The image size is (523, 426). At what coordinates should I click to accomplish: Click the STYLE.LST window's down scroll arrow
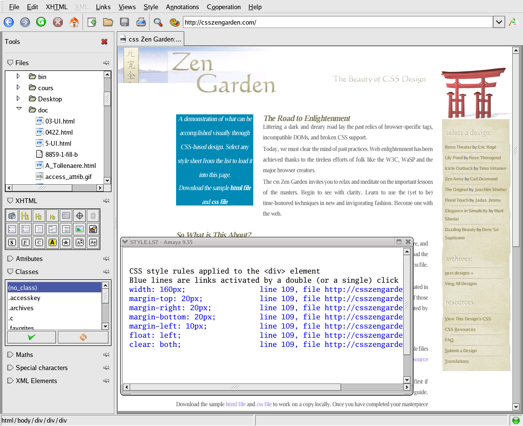pos(407,380)
